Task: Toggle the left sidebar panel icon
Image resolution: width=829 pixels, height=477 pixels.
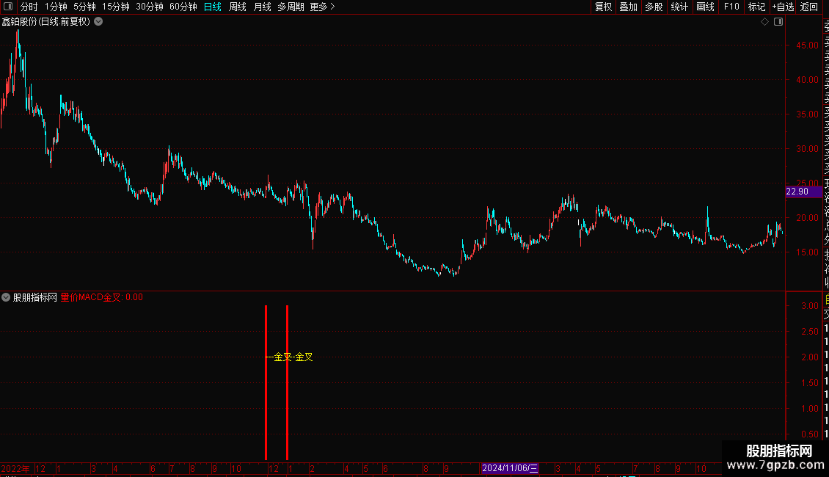Action: 8,7
